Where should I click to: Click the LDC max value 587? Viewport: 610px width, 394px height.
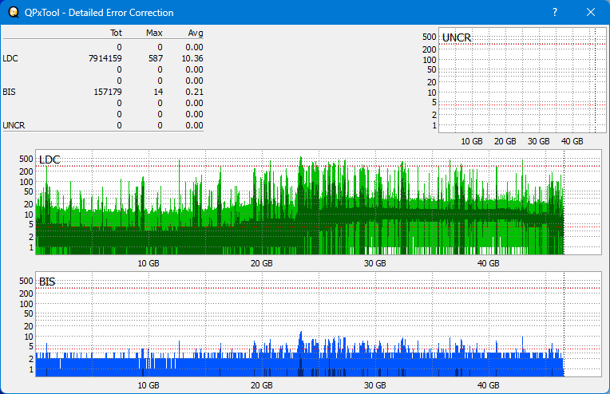pos(155,58)
